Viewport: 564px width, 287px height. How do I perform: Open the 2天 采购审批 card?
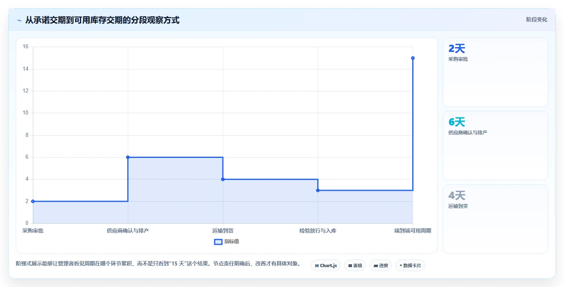(x=495, y=72)
